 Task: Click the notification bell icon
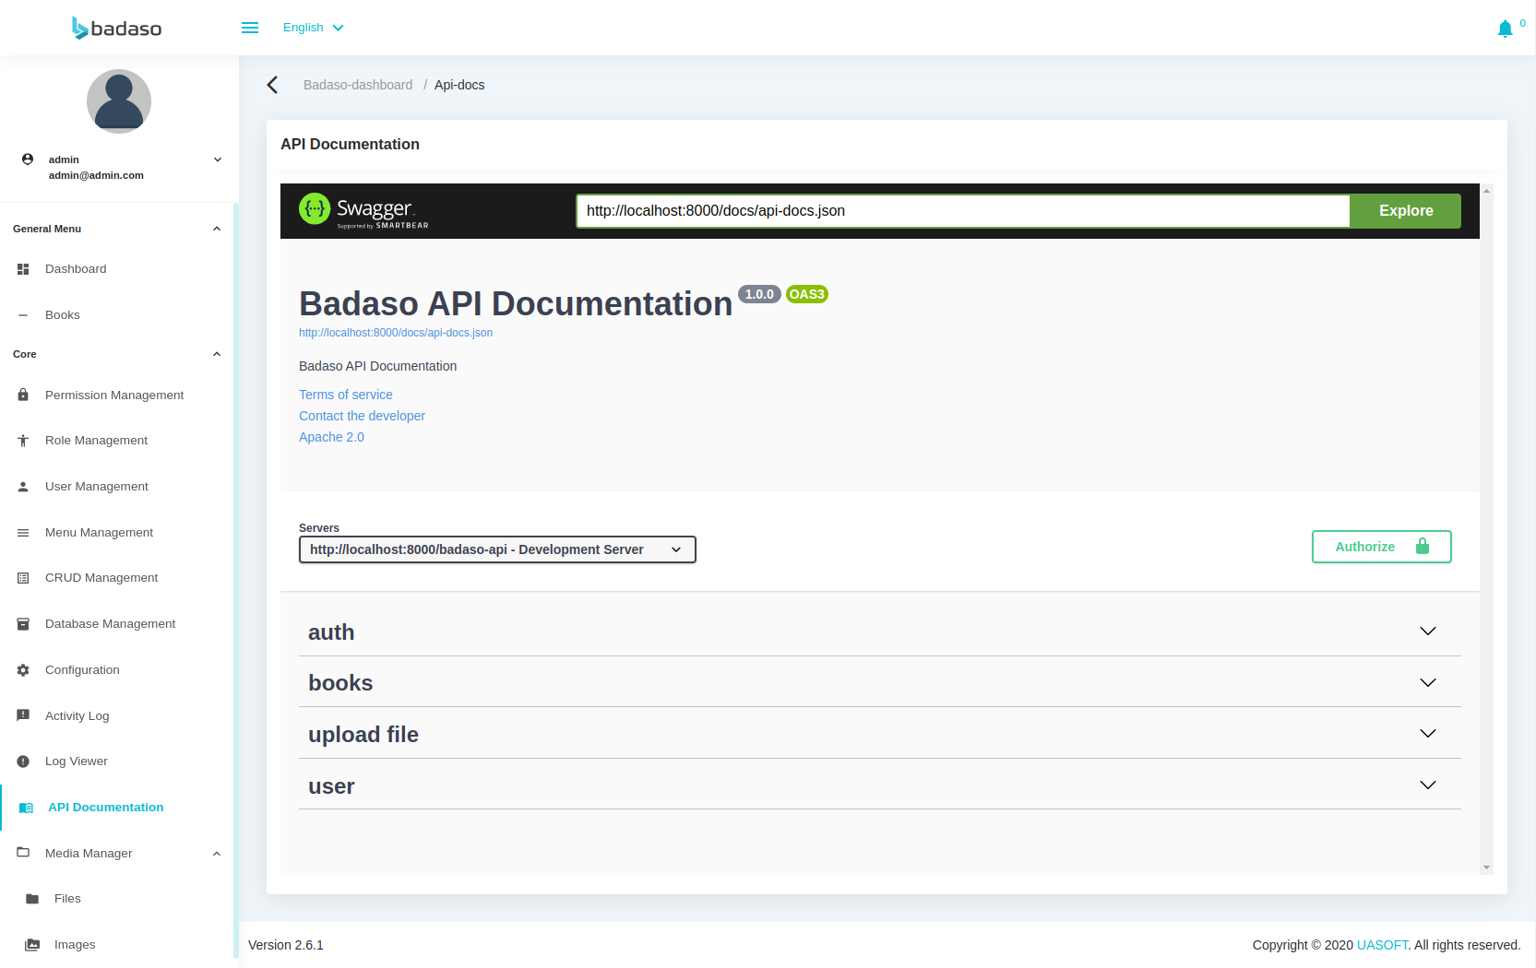tap(1505, 29)
